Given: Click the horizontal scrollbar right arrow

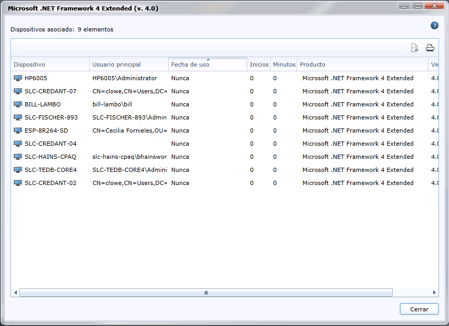Looking at the screenshot, I should pos(434,292).
